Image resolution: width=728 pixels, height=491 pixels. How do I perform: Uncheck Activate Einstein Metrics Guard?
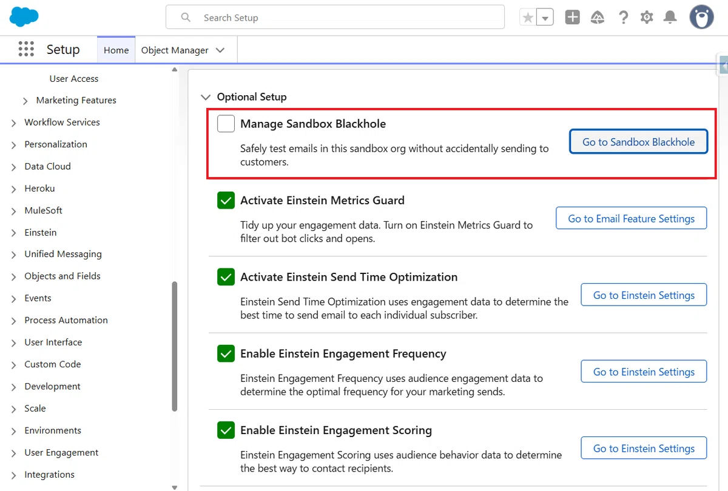(x=226, y=201)
